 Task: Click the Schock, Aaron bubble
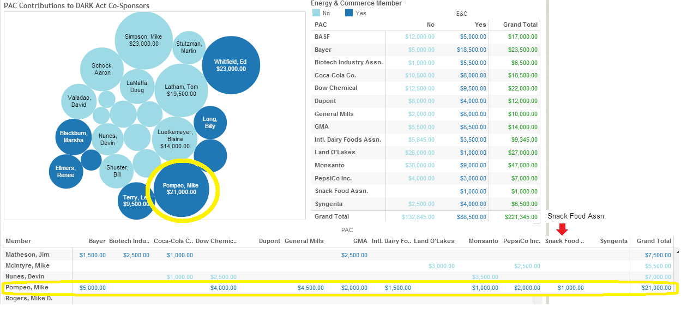pos(103,69)
